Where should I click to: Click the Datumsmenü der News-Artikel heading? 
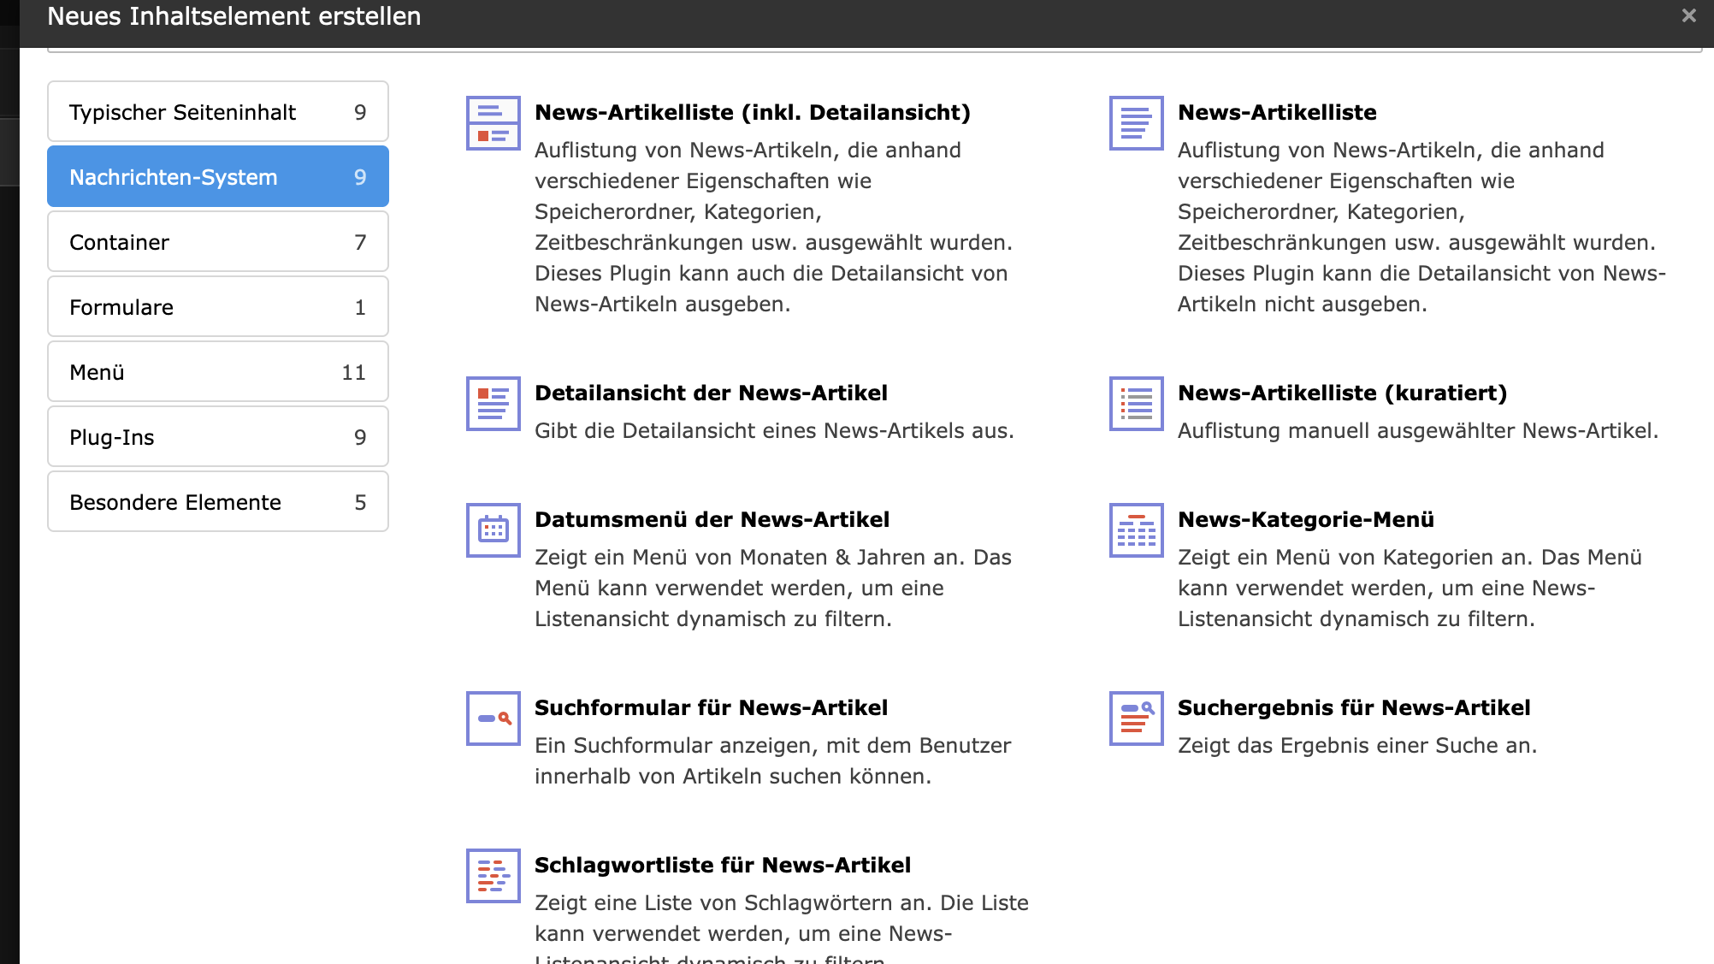(712, 519)
